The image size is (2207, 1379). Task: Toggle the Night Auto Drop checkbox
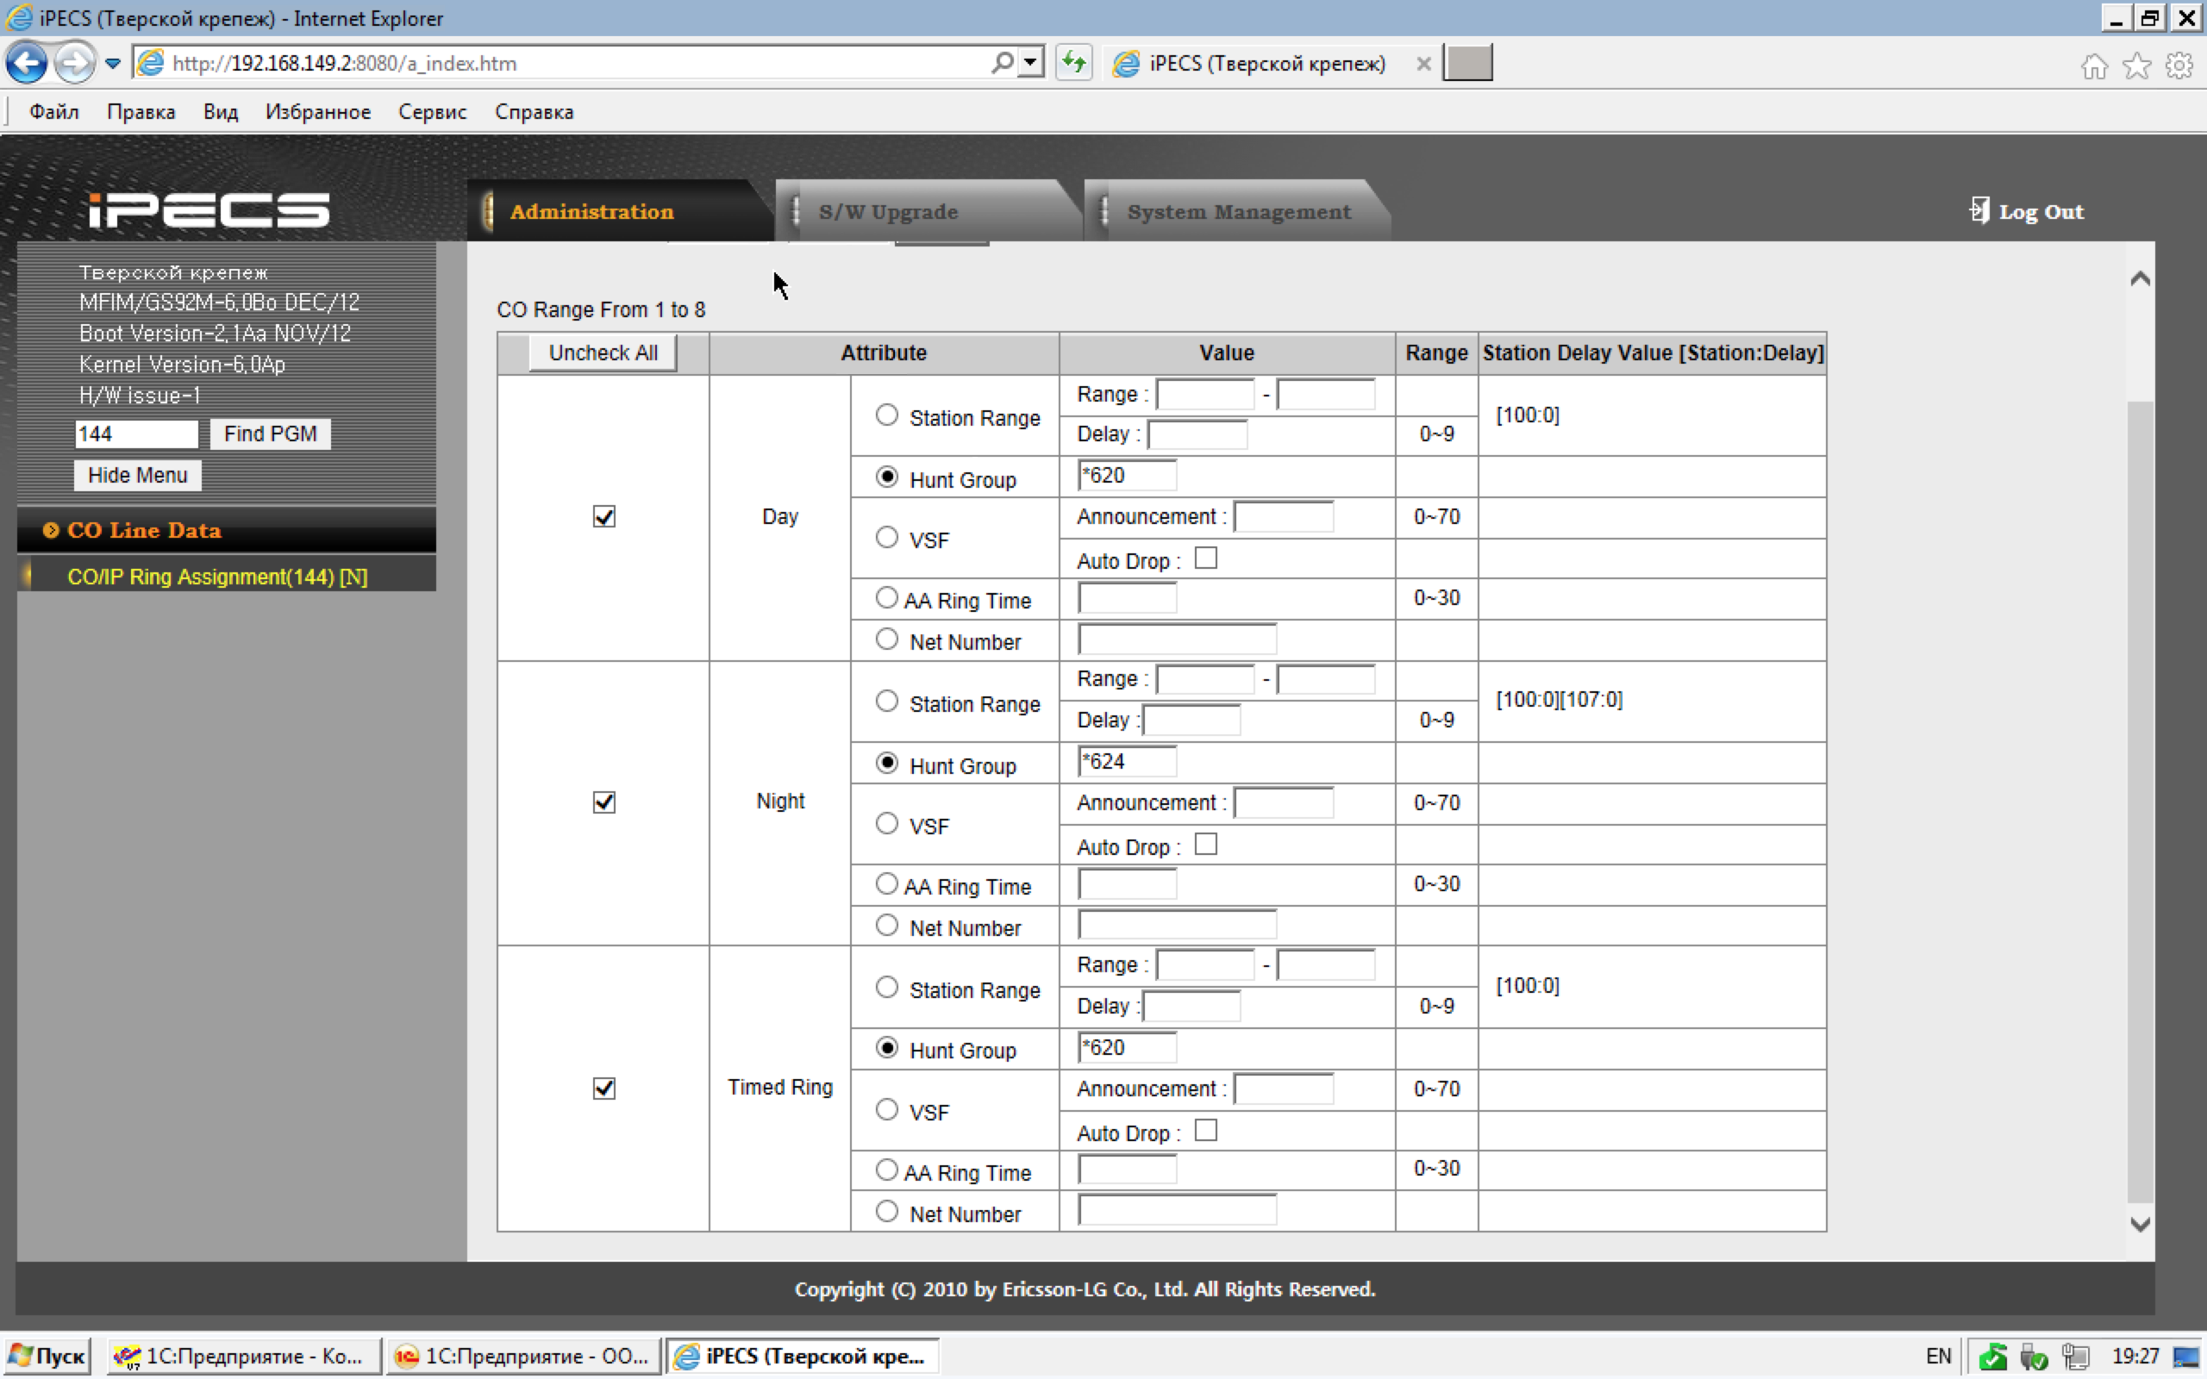1205,845
